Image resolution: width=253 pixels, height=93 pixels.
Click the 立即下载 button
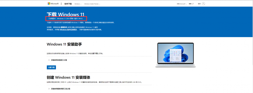tap(51, 68)
